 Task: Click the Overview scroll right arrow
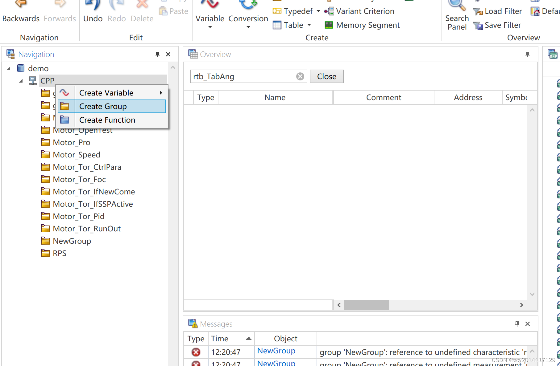coord(521,305)
